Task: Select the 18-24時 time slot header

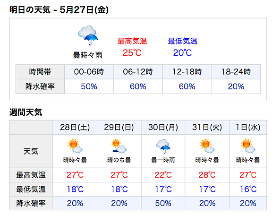Action: click(x=236, y=72)
